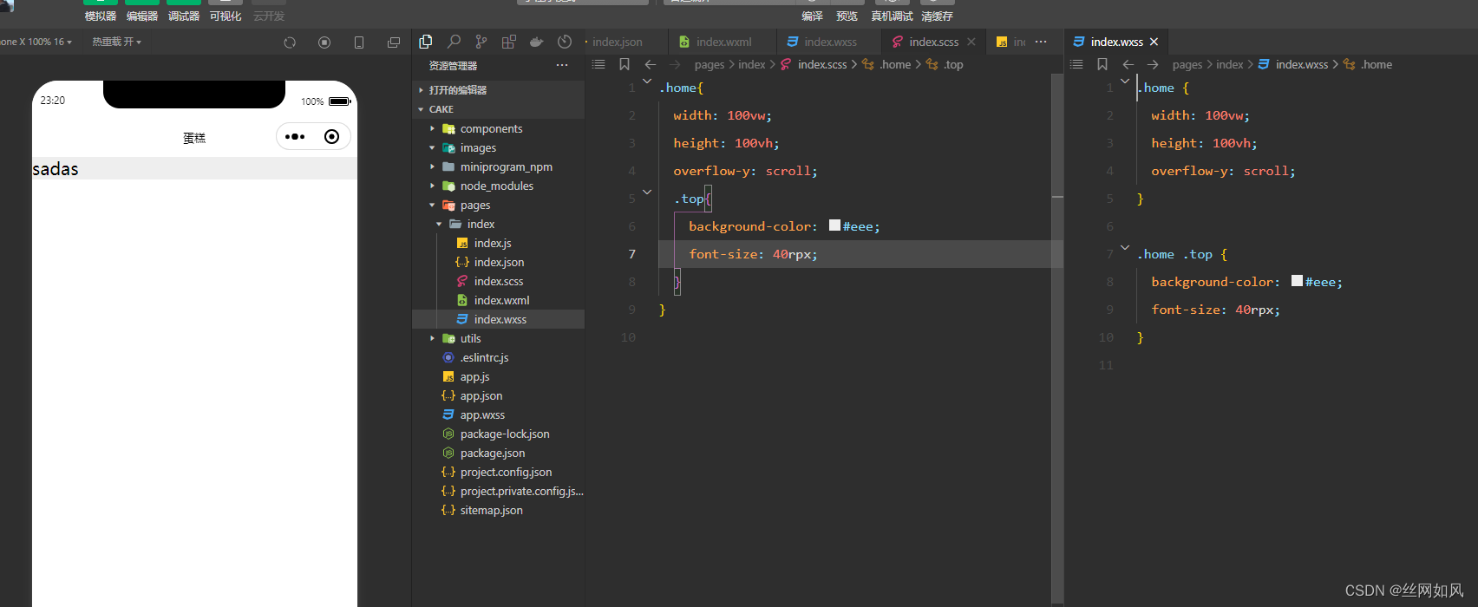The width and height of the screenshot is (1478, 607).
Task: Open the source control branch icon
Action: [x=481, y=42]
